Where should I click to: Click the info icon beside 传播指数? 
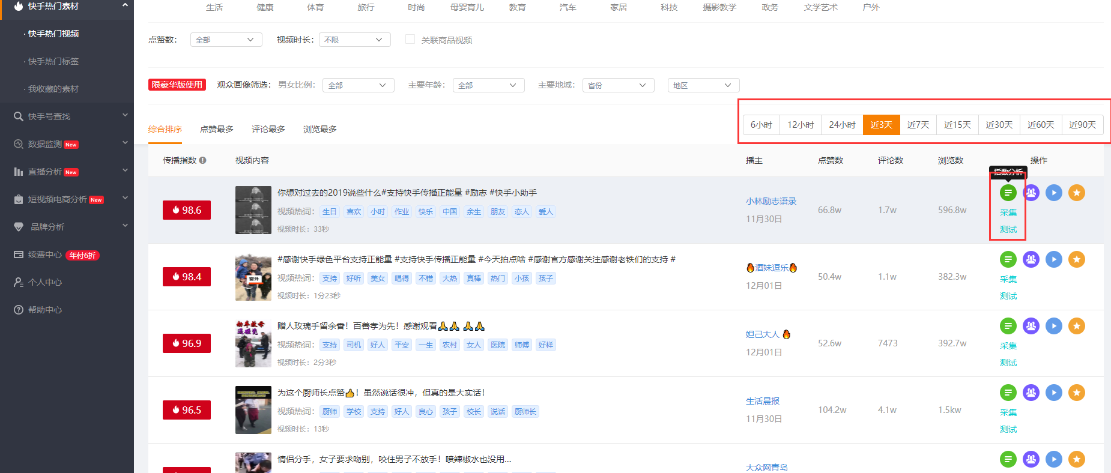[x=203, y=160]
